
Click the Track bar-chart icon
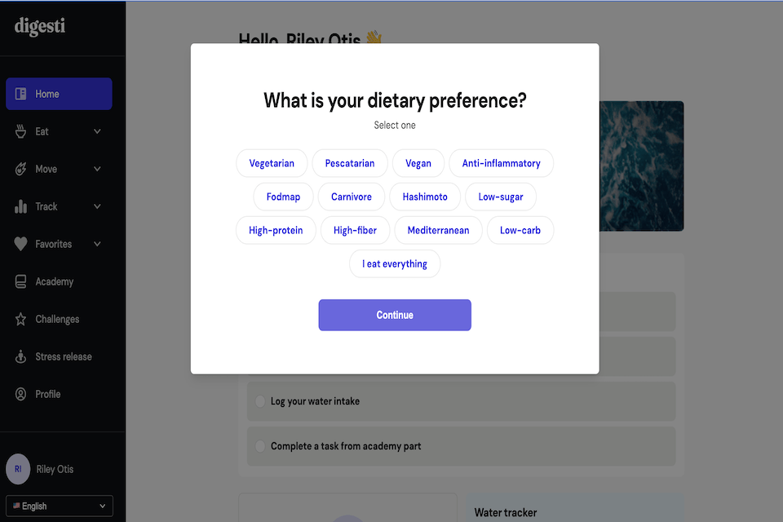18,206
